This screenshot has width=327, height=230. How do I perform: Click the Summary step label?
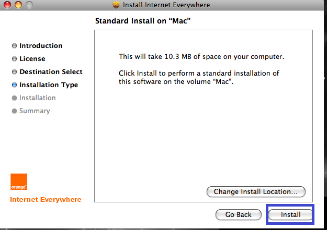pos(35,111)
